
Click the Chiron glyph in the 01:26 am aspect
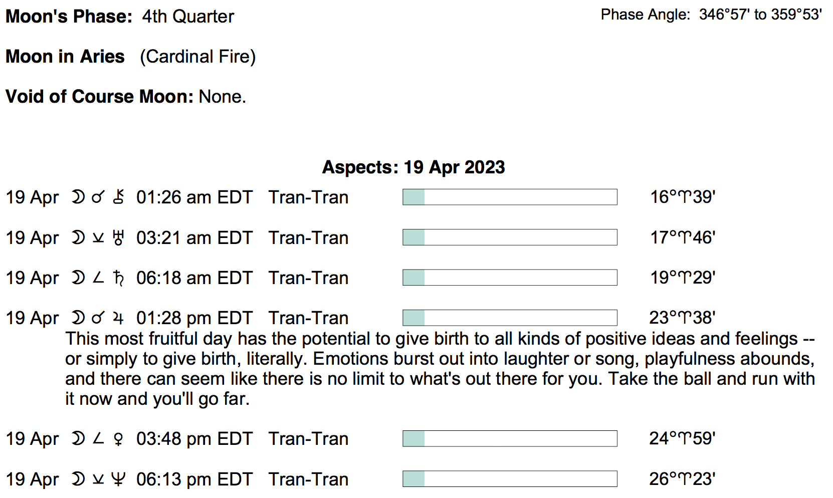tap(118, 197)
